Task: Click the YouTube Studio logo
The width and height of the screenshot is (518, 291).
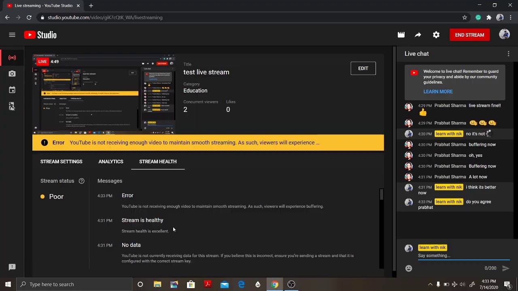Action: pos(40,35)
